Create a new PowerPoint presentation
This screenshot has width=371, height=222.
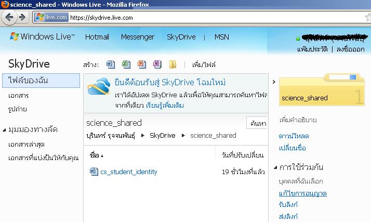(x=141, y=64)
